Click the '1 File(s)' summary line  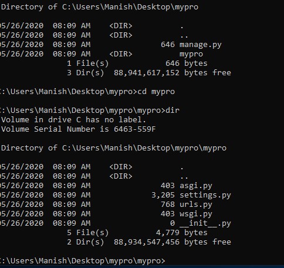(137, 63)
